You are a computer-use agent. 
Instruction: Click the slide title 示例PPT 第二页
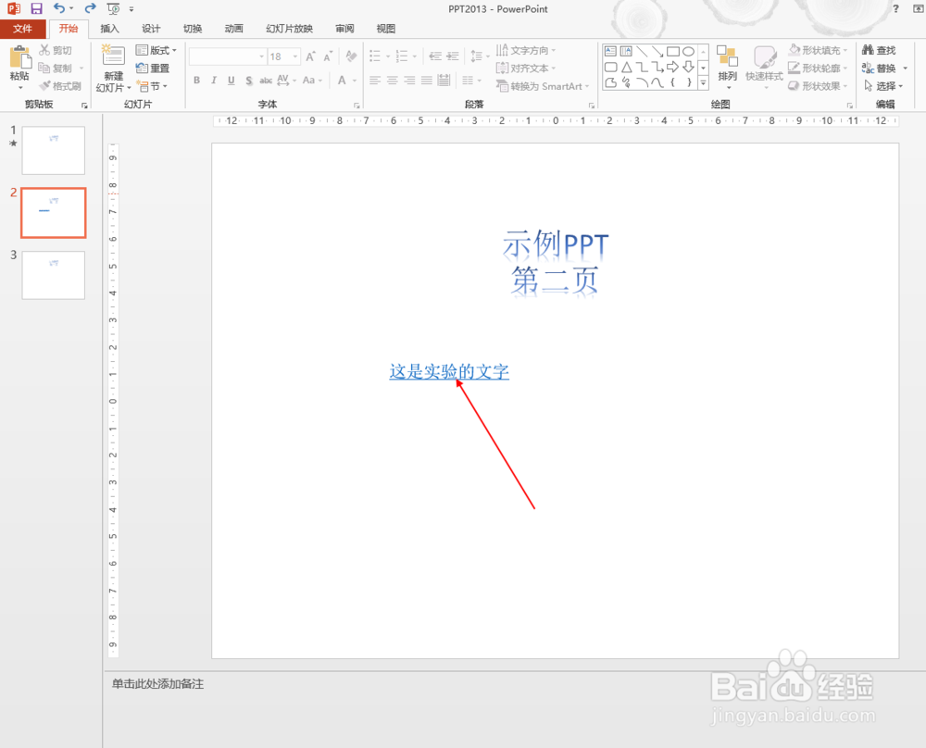click(x=555, y=262)
